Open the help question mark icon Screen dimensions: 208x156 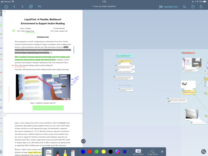[x=193, y=7]
